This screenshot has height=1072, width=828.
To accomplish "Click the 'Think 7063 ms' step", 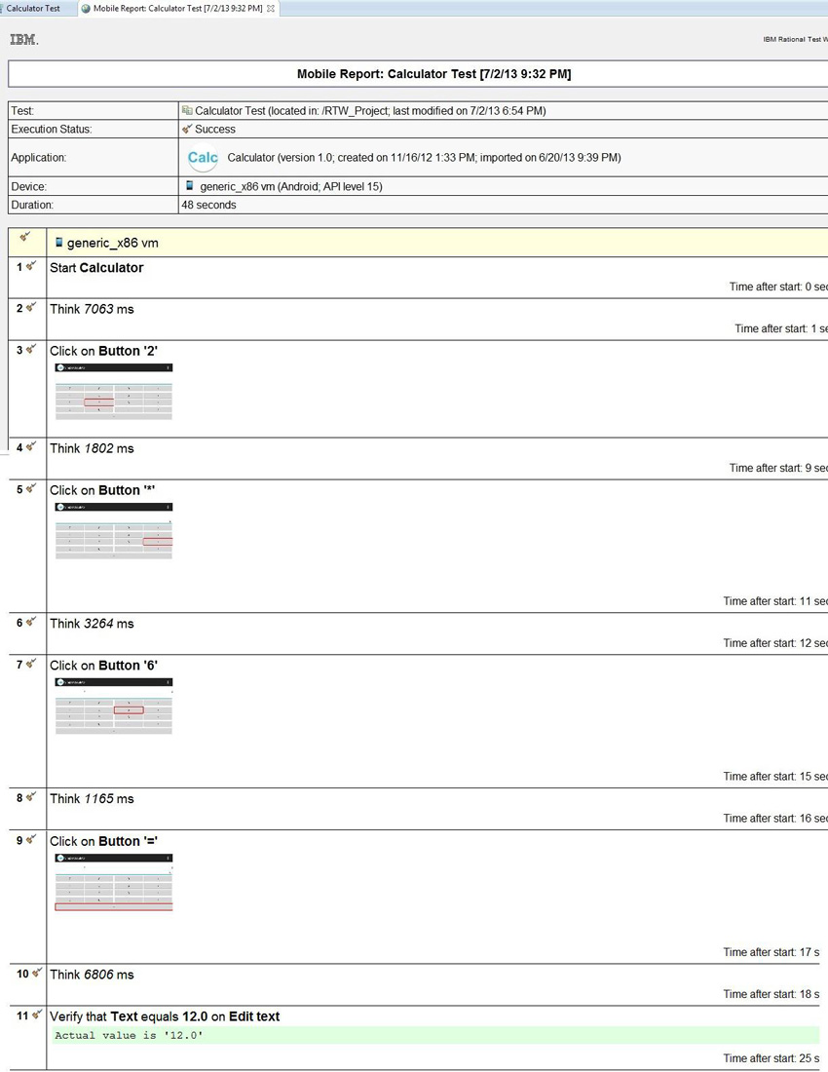I will tap(92, 309).
